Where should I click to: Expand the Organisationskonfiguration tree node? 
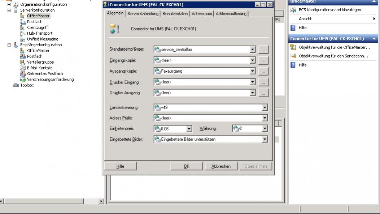9,4
